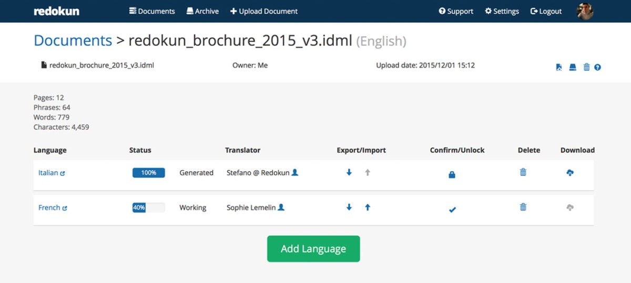Click the Generated status text
Image resolution: width=631 pixels, height=283 pixels.
tap(196, 173)
